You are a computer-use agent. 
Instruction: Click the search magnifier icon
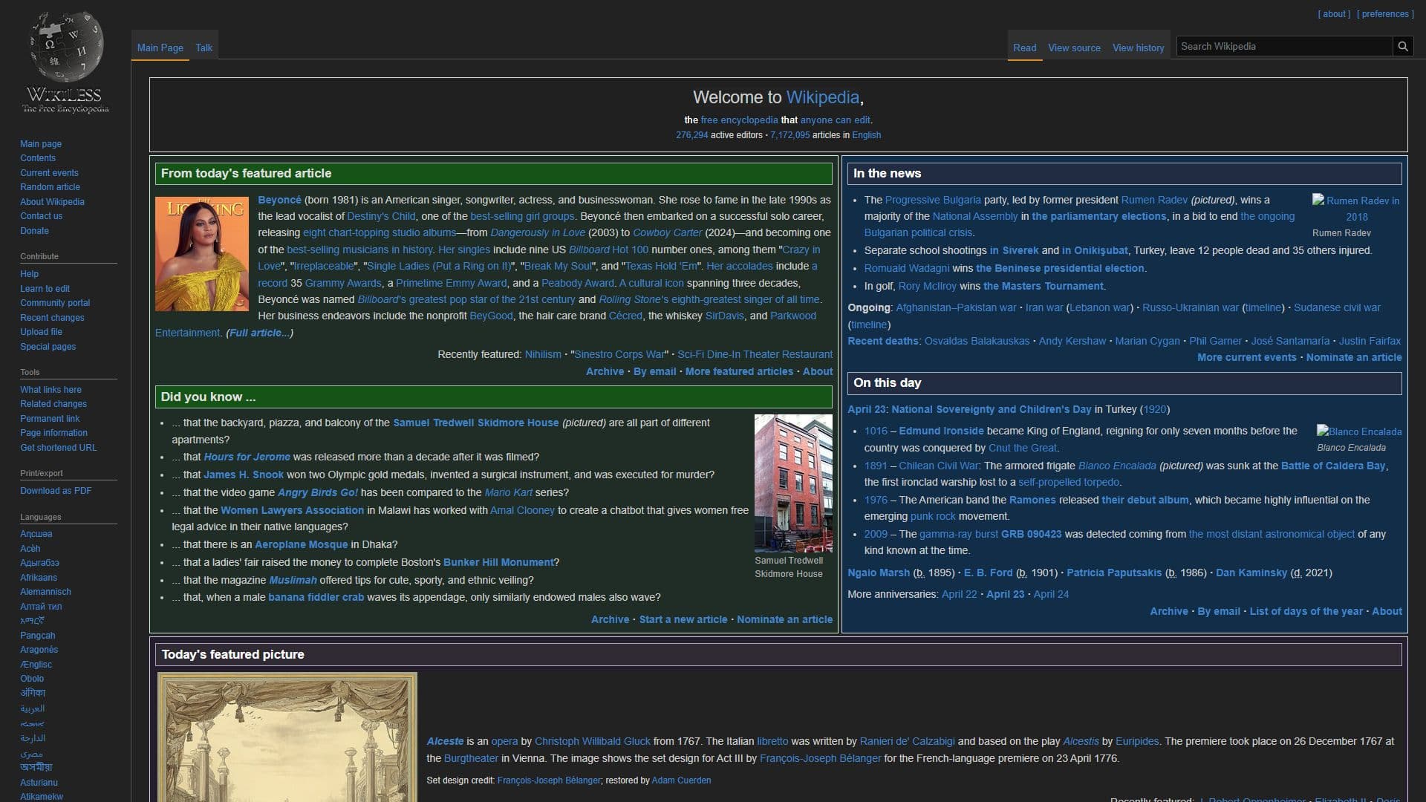click(x=1403, y=46)
